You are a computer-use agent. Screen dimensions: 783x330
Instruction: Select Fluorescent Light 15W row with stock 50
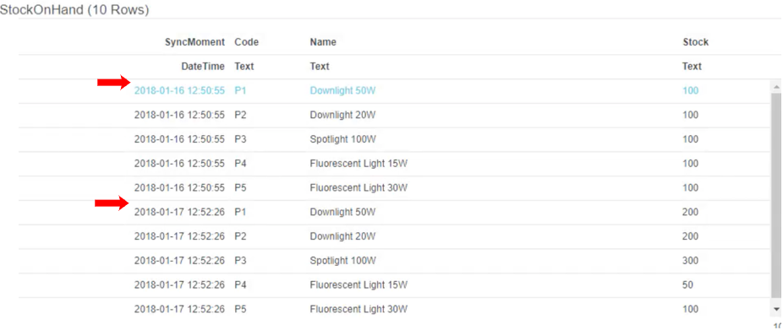coord(396,285)
